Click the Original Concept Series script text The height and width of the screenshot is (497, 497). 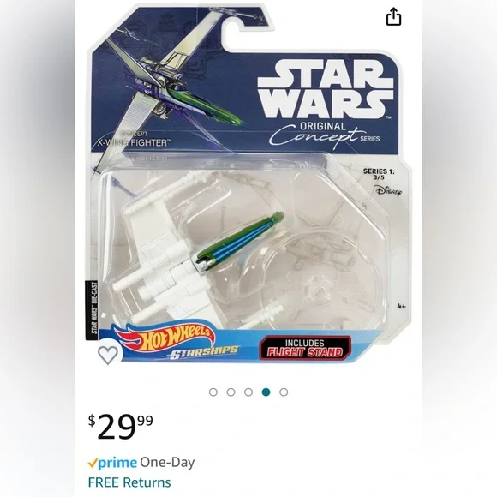click(x=325, y=133)
